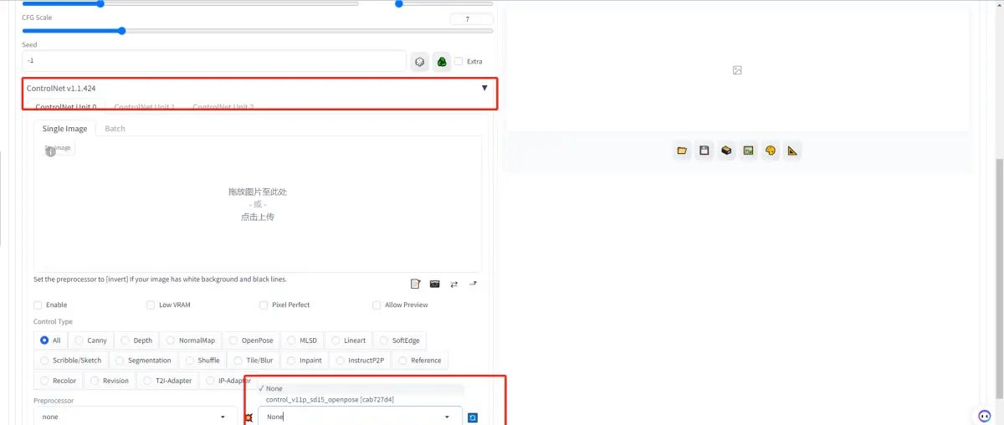Click the triangle ruler send-to-extras icon
Viewport: 1004px width, 425px height.
tap(792, 151)
